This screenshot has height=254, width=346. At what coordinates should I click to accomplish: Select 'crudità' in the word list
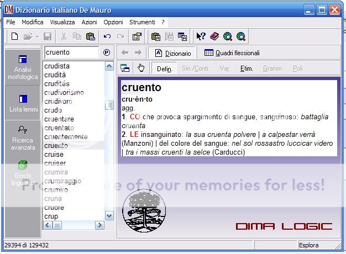pos(55,75)
